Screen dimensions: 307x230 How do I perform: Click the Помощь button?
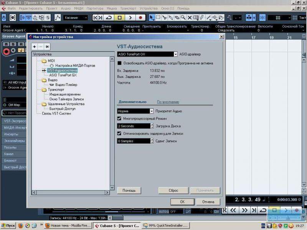(x=129, y=190)
